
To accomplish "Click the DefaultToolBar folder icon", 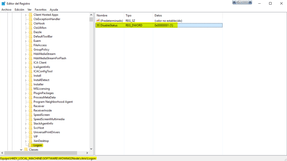I will pyautogui.click(x=31, y=36).
